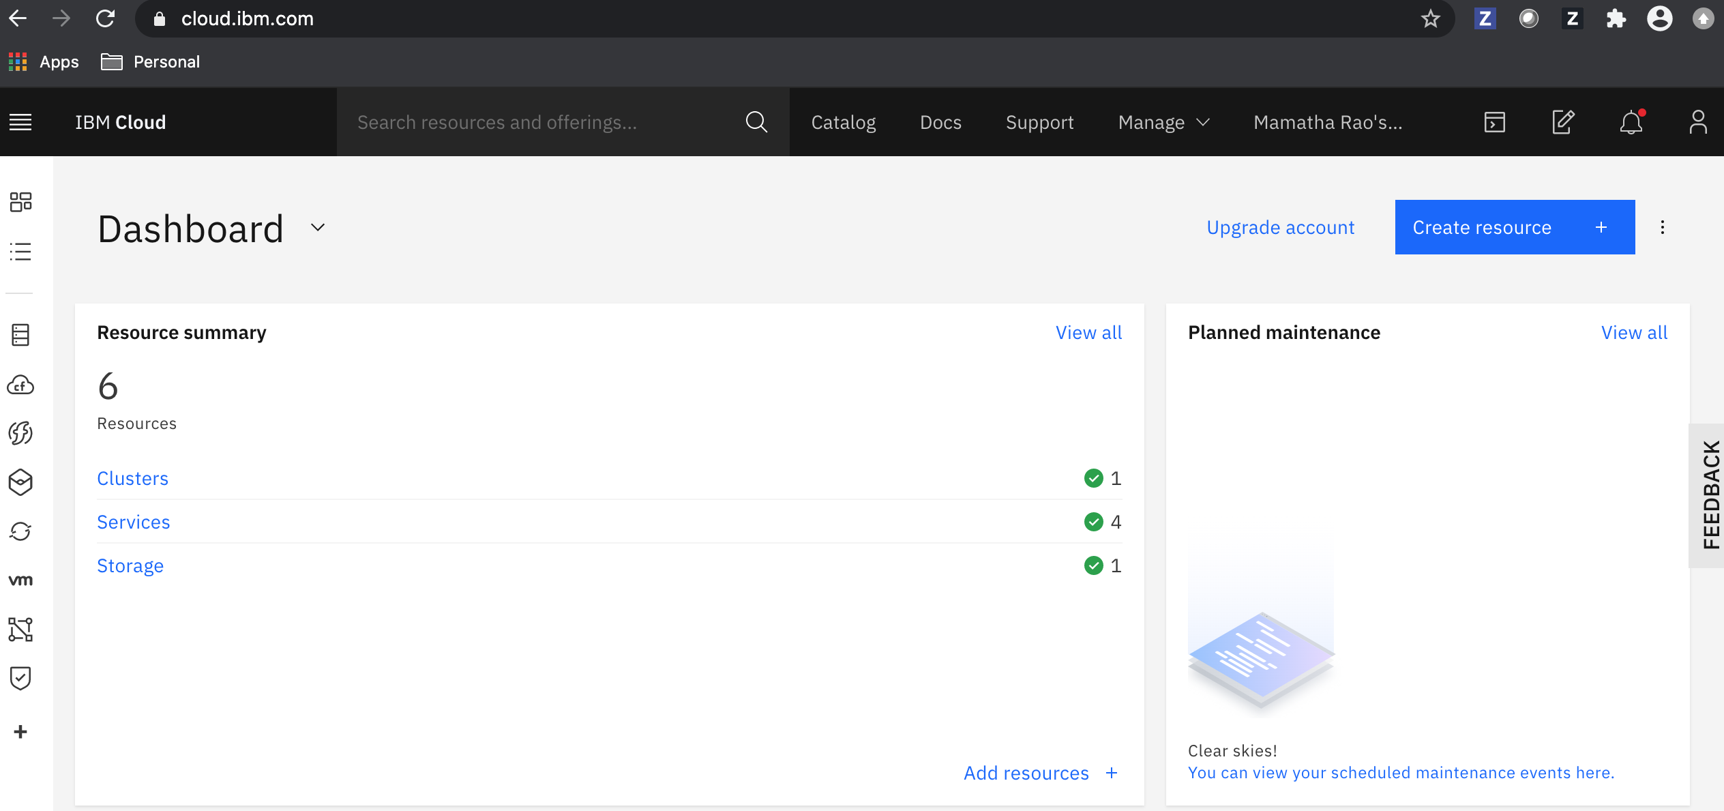Open the account switcher Mamatha Rao's
Screen dimensions: 1724x811
click(1327, 123)
